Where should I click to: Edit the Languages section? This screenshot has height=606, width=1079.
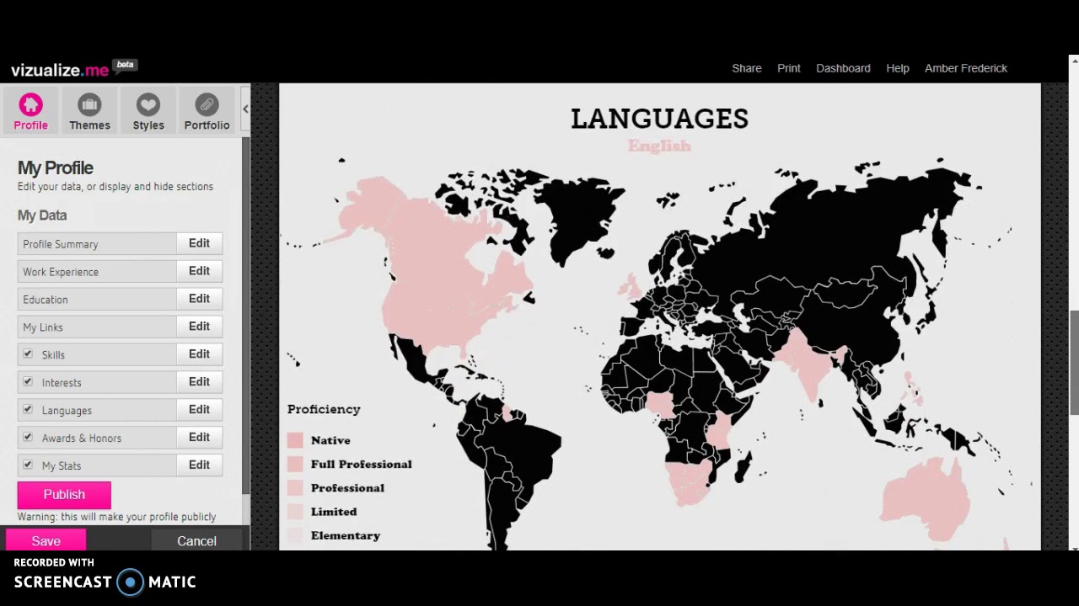pos(199,410)
